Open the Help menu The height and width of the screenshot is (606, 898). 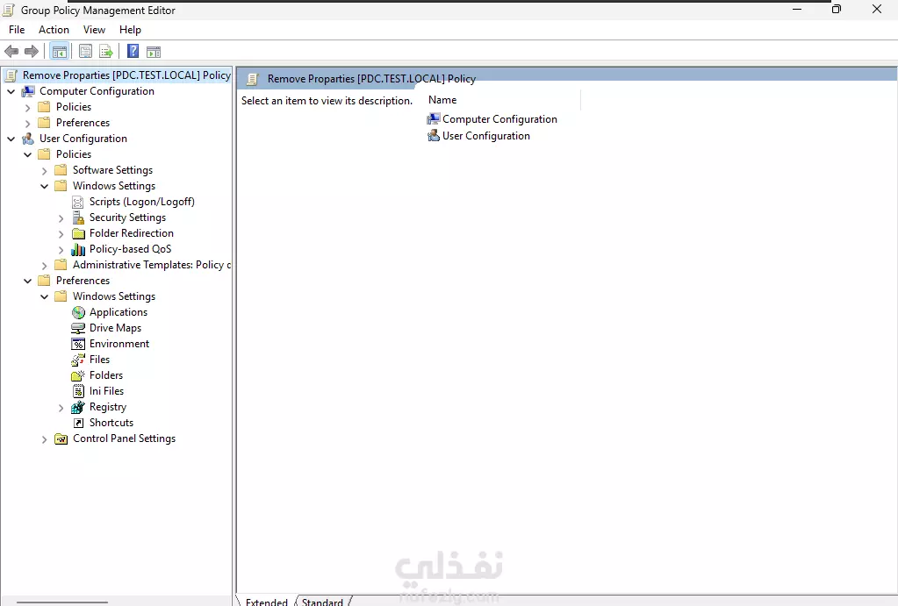[130, 30]
